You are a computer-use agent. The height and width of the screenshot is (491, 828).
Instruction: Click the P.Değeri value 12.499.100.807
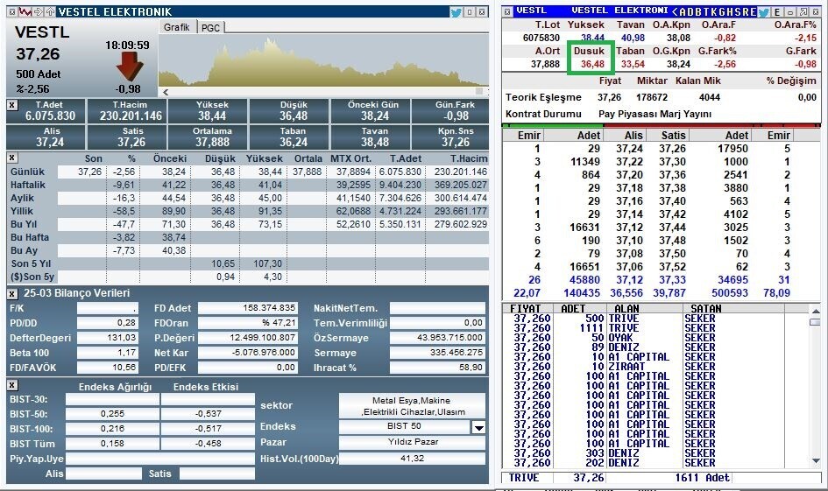[248, 338]
